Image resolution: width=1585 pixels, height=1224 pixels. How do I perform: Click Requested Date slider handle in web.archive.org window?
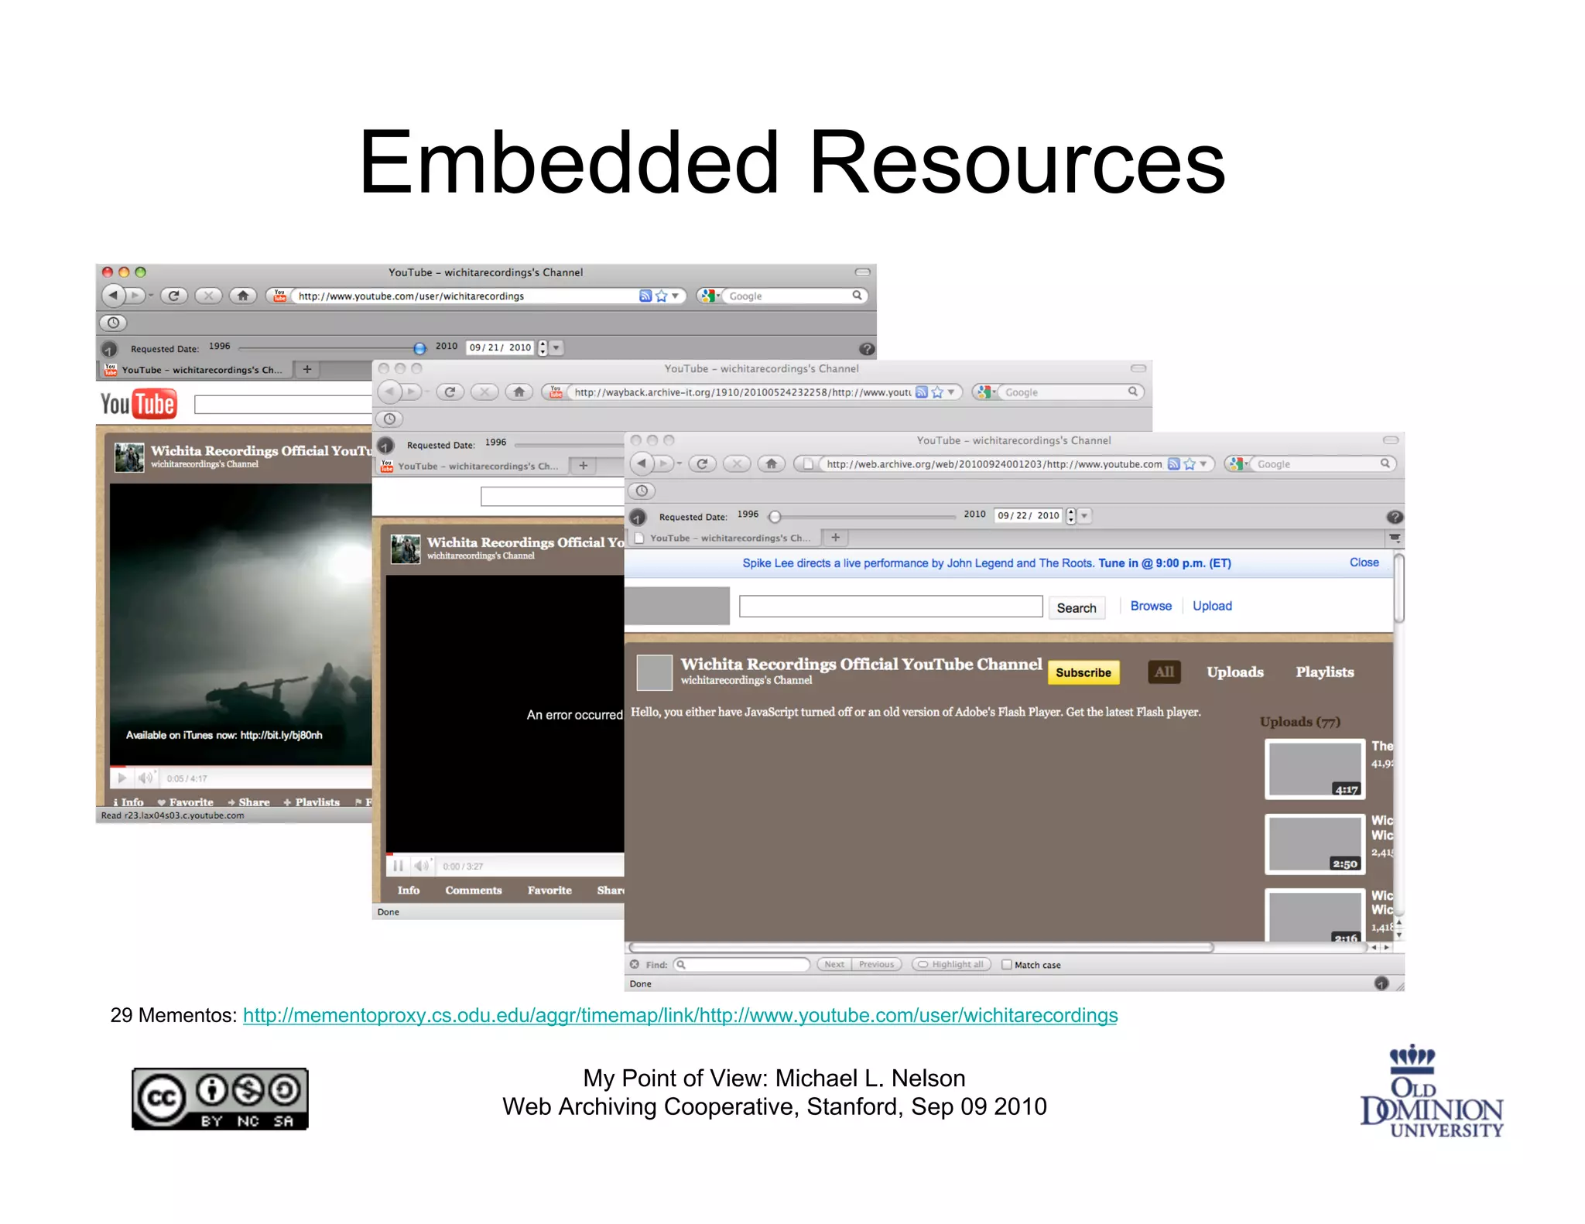click(x=775, y=516)
